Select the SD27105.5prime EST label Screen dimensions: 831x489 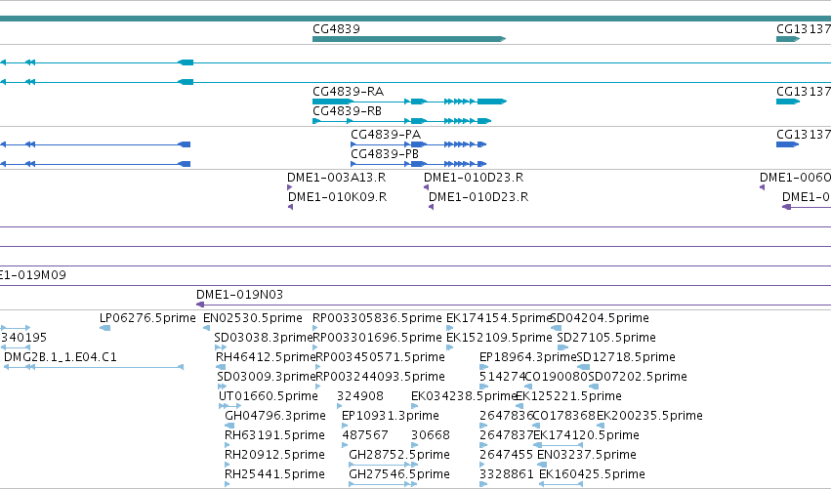coord(606,338)
